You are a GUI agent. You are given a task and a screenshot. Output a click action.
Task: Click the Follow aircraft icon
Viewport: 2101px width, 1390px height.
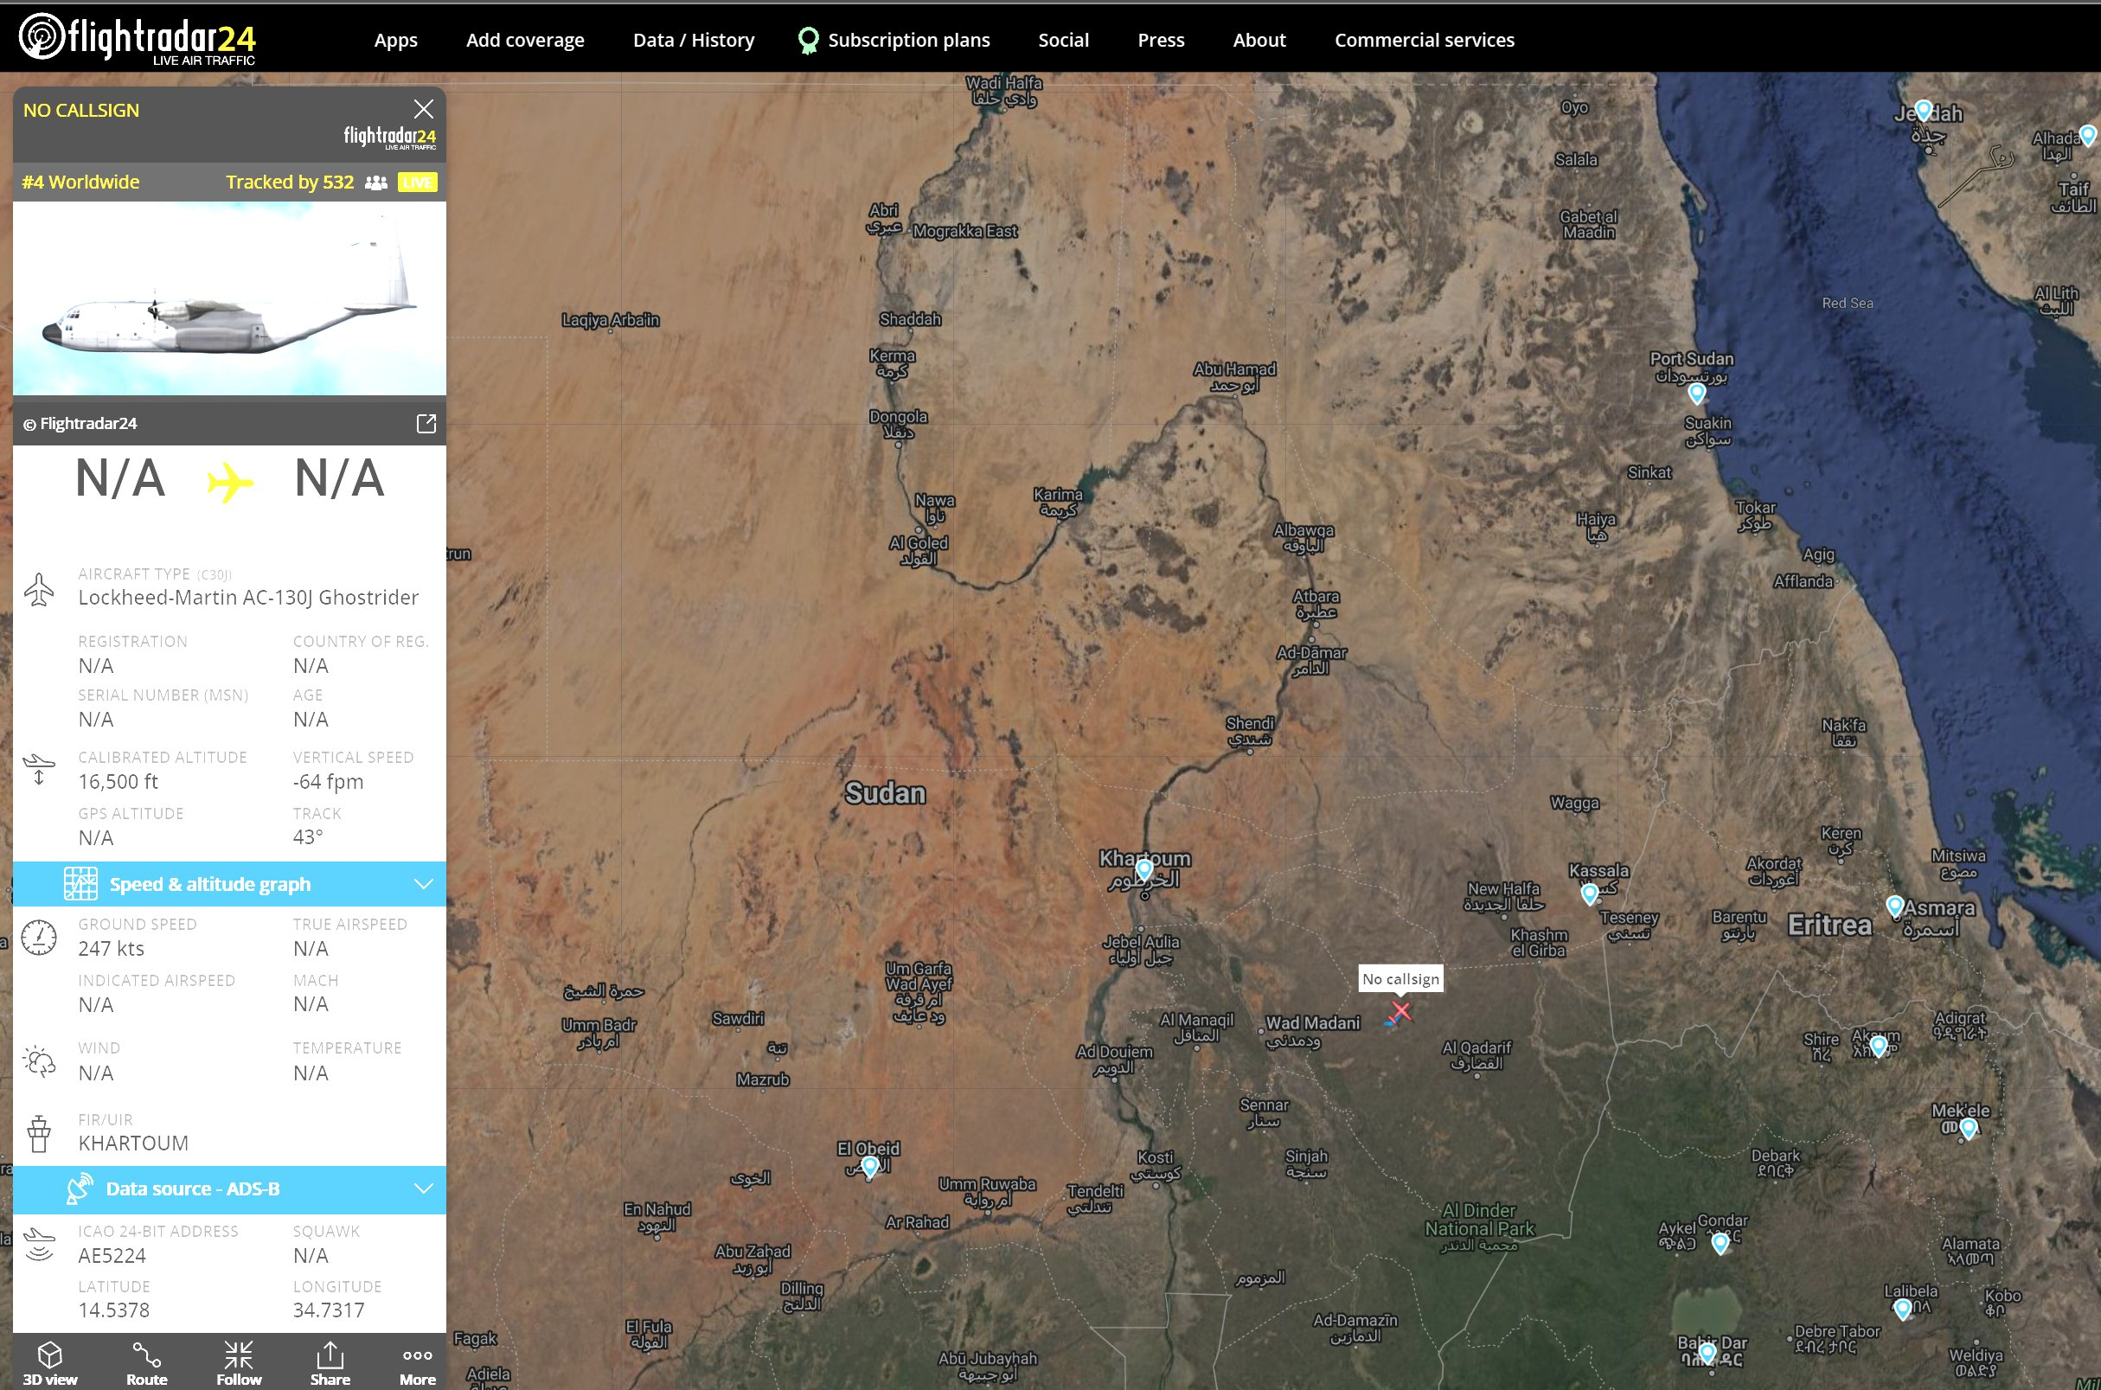239,1362
